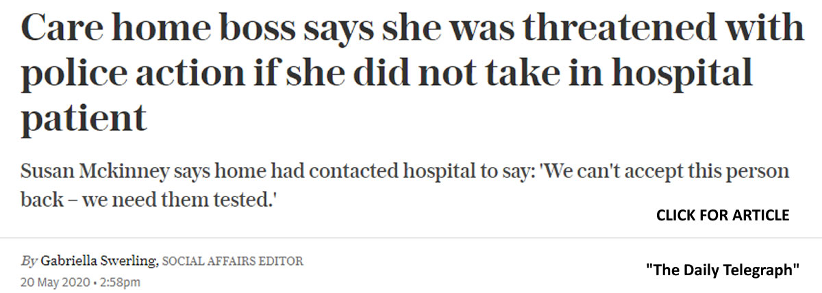Click the grey divider line above the byline
822x293 pixels.
point(411,238)
